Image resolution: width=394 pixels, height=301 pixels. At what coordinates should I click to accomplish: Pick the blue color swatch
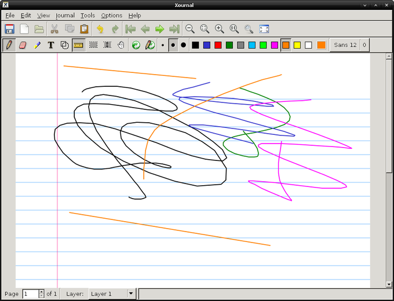pos(206,45)
